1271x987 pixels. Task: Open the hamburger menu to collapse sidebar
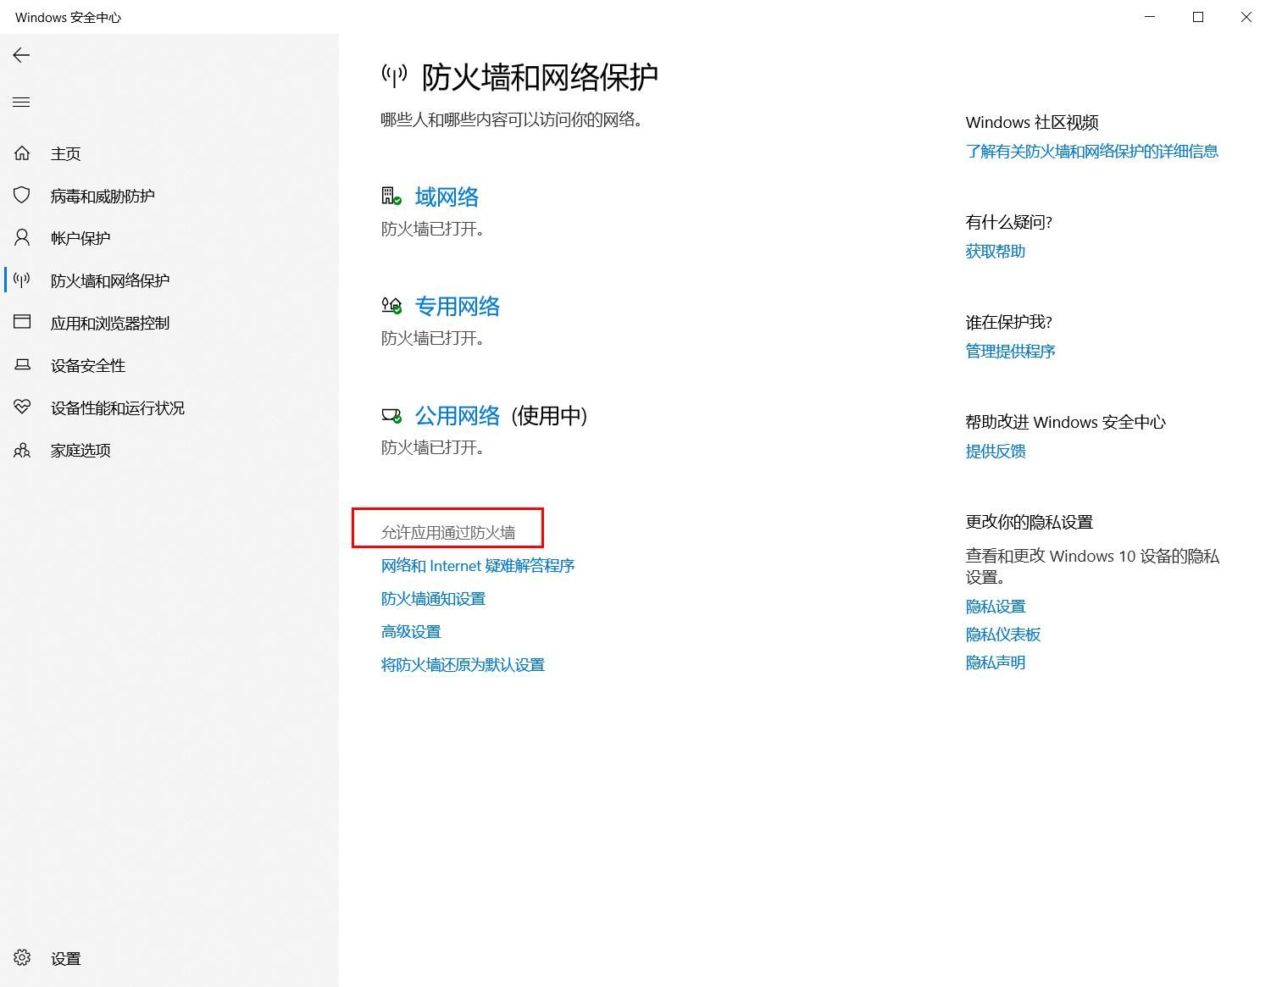pos(21,102)
